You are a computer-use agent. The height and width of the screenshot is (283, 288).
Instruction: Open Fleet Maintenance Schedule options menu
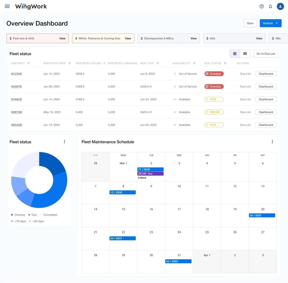point(272,142)
